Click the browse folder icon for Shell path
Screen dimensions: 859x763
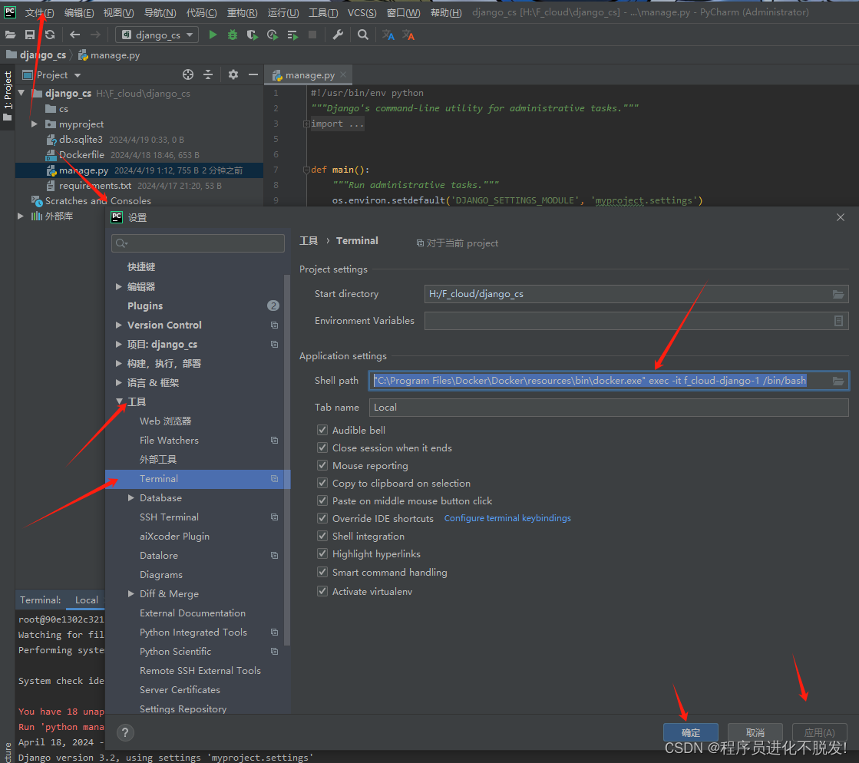[838, 381]
